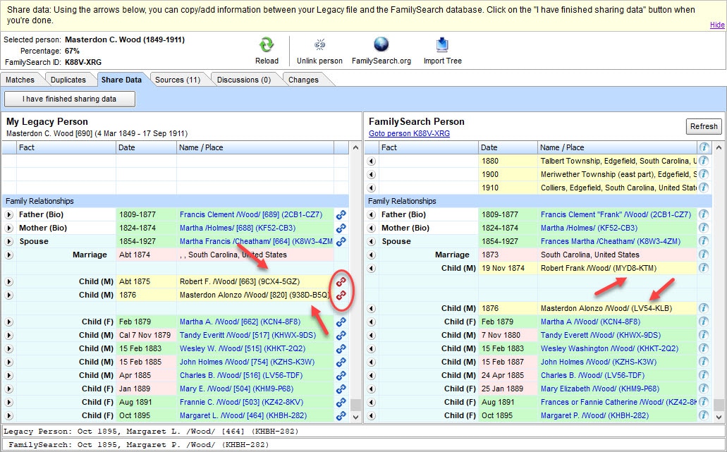Select the Share Data tab
This screenshot has width=727, height=452.
click(121, 80)
